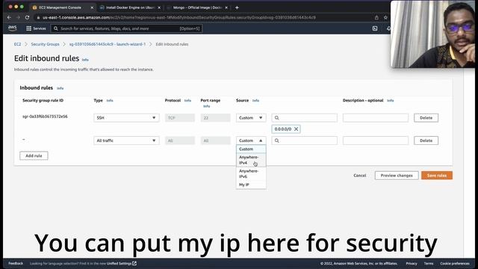Switch to the Mongo Official Image tab

[197, 7]
